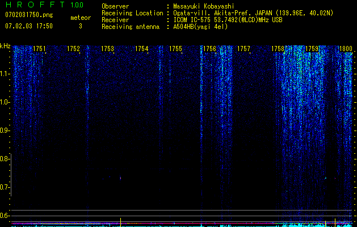This screenshot has height=227, width=357.
Task: Click the "meteor" count label
Action: 81,18
